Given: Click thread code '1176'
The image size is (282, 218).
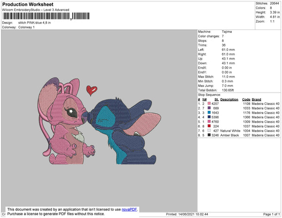Looking at the screenshot, I should 247,113.
